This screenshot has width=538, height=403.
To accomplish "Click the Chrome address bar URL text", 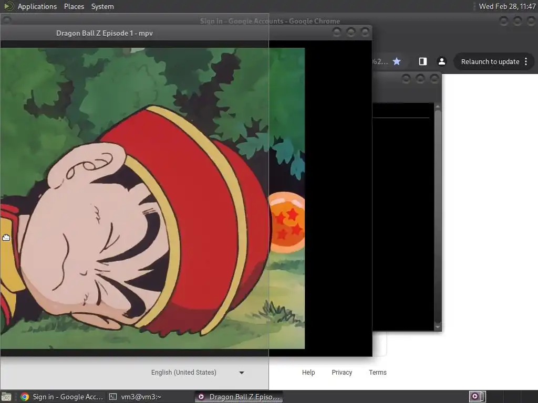I will (x=380, y=62).
